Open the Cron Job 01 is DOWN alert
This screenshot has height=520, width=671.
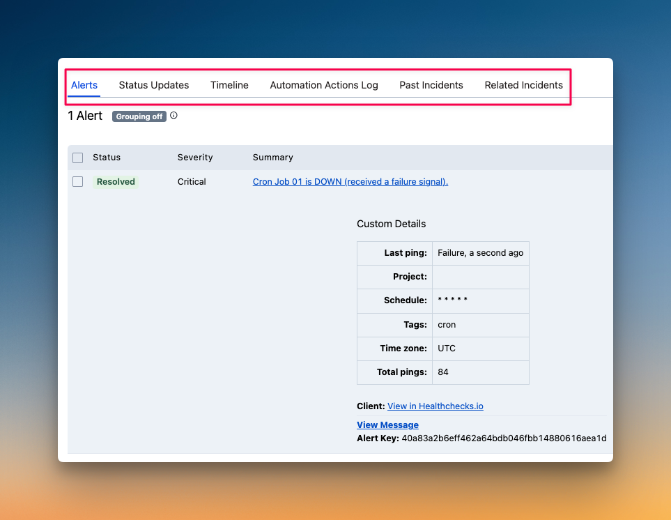(350, 181)
